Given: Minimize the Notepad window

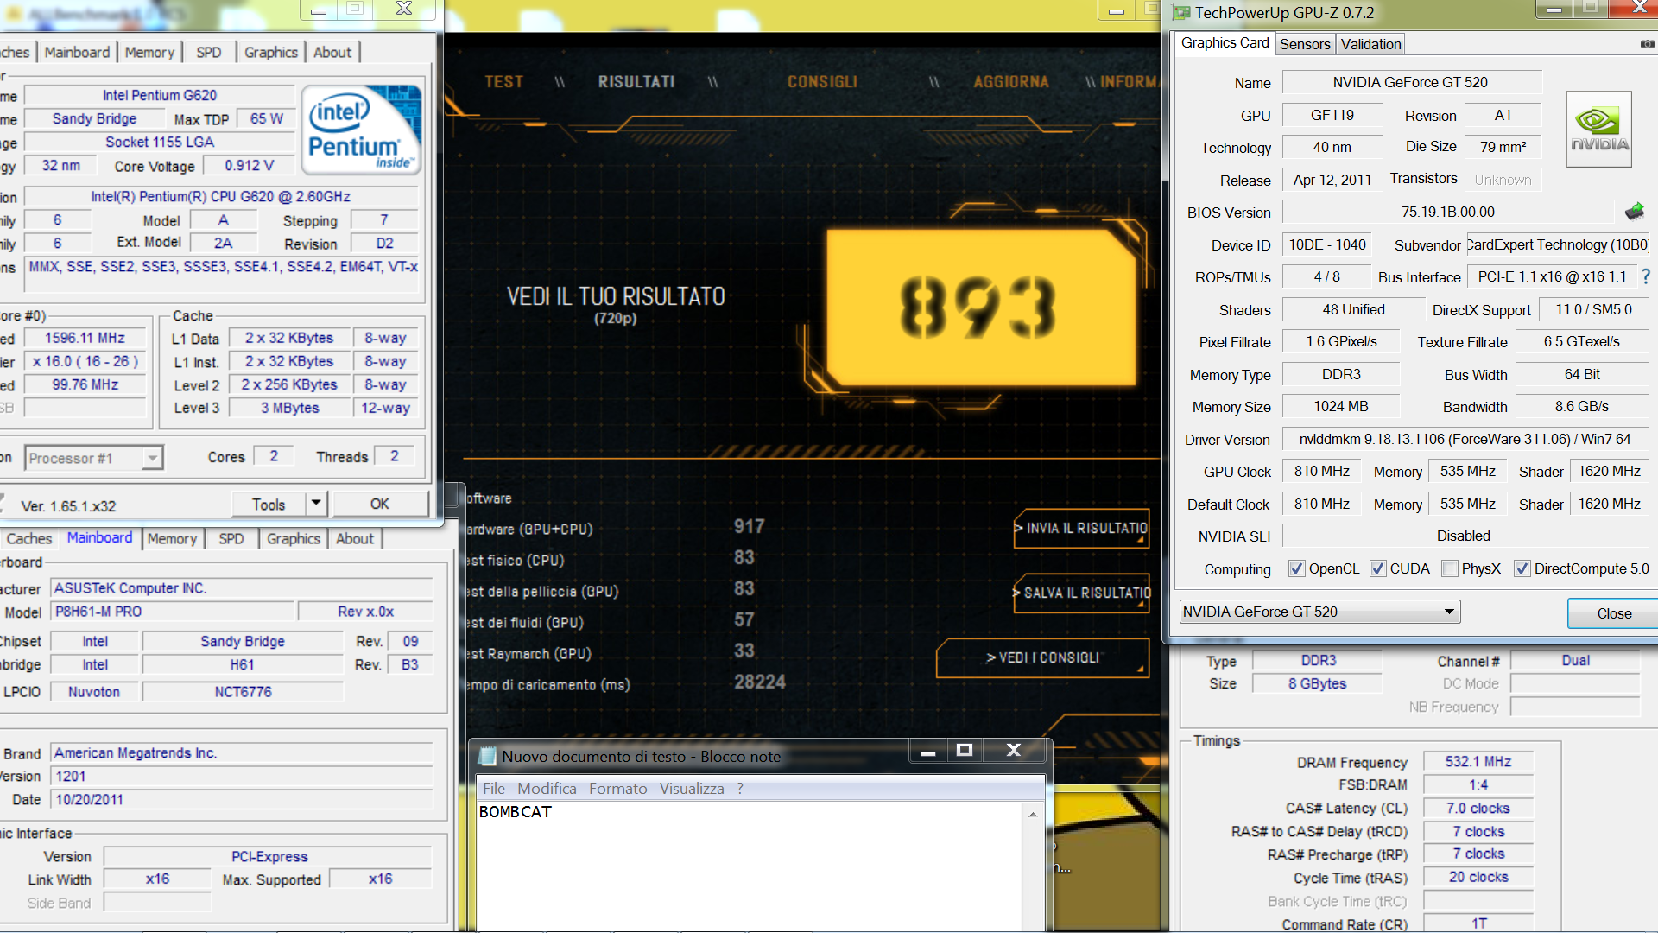Looking at the screenshot, I should click(928, 750).
